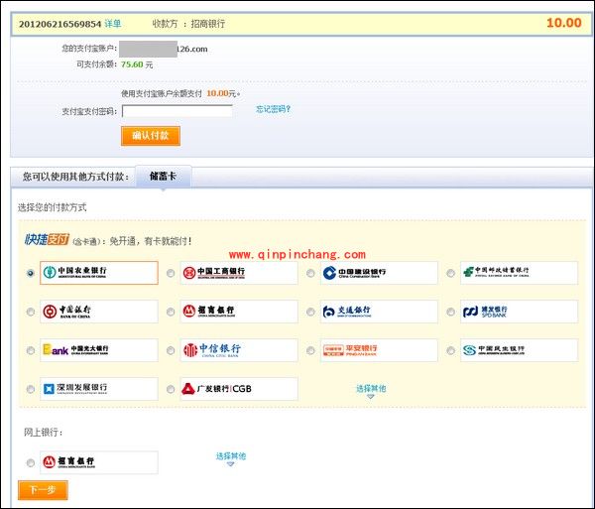Click the 10.00 amount in the header

564,23
